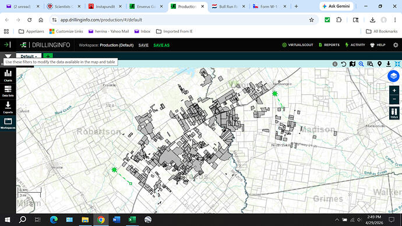Open Excel from the taskbar
Image resolution: width=402 pixels, height=226 pixels.
coord(132,220)
